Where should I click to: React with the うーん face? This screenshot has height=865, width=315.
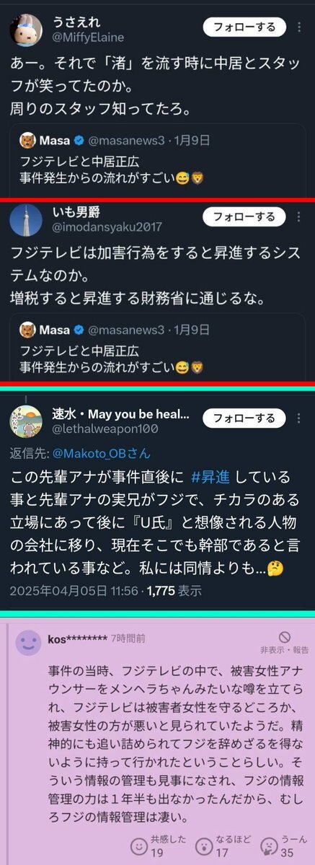270,845
